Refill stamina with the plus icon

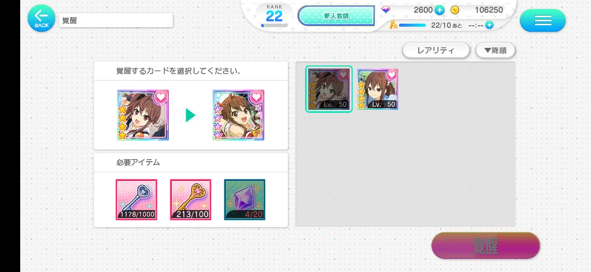pos(489,25)
